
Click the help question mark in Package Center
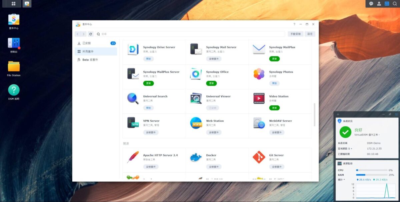point(294,24)
